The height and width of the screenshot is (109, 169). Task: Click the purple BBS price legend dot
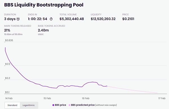click(x=53, y=105)
